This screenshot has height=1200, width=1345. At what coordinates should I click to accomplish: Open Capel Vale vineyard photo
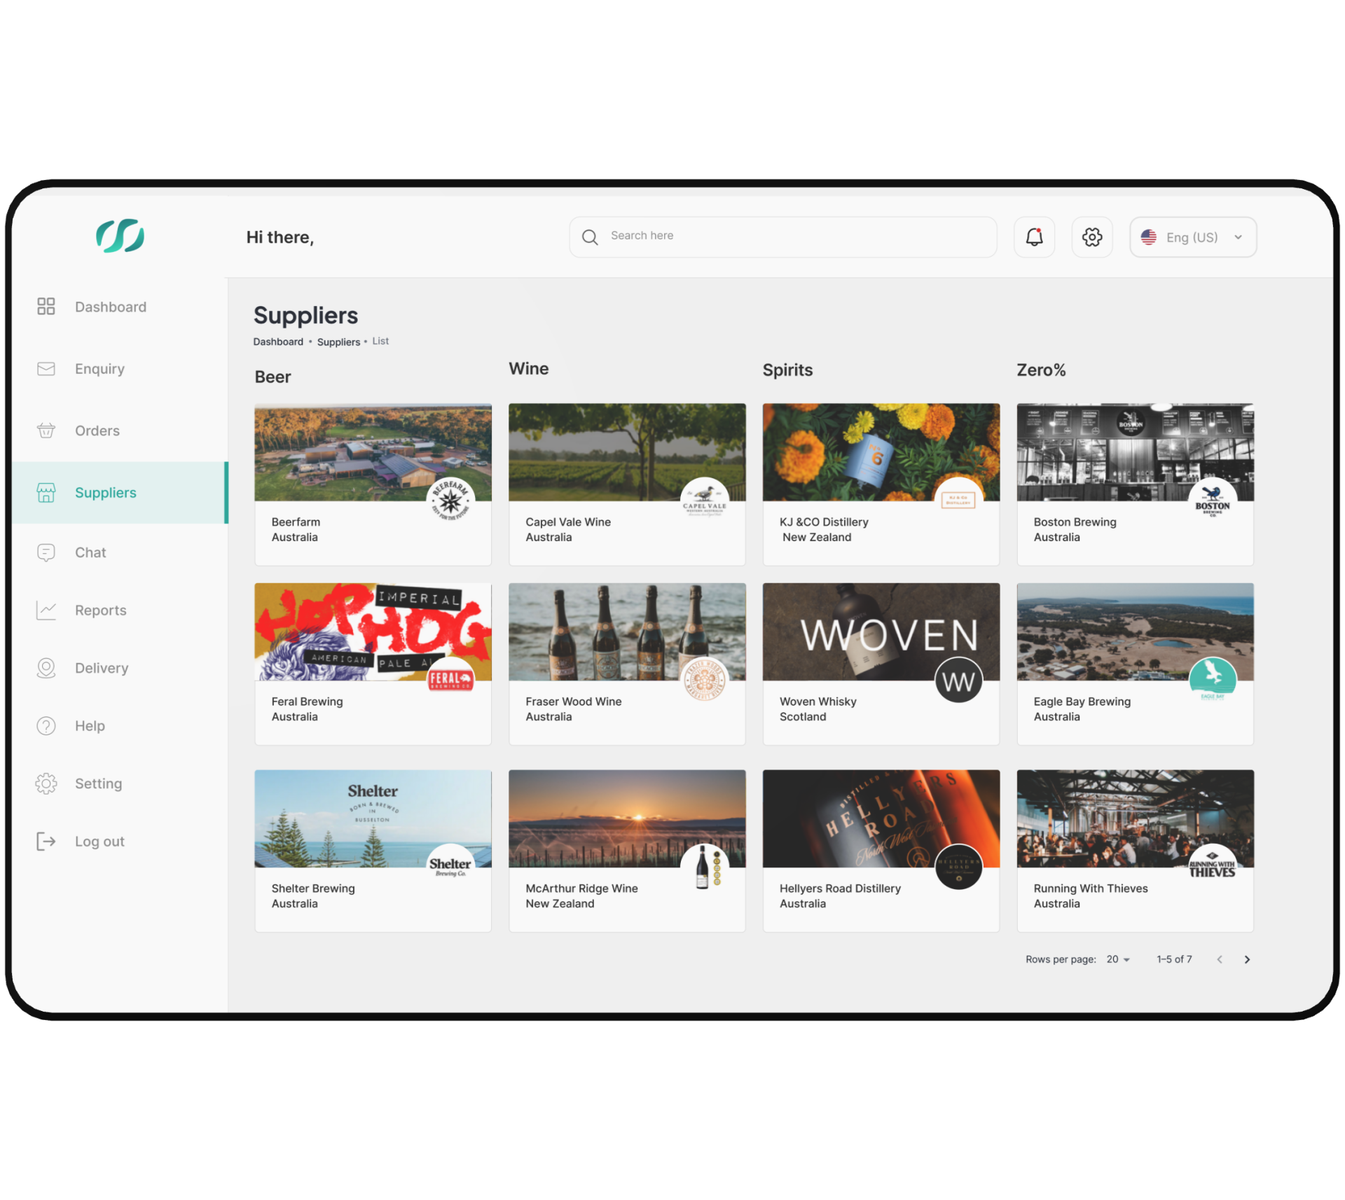tap(626, 452)
